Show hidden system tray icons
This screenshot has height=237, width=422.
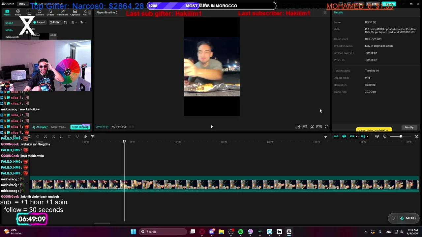[366, 232]
